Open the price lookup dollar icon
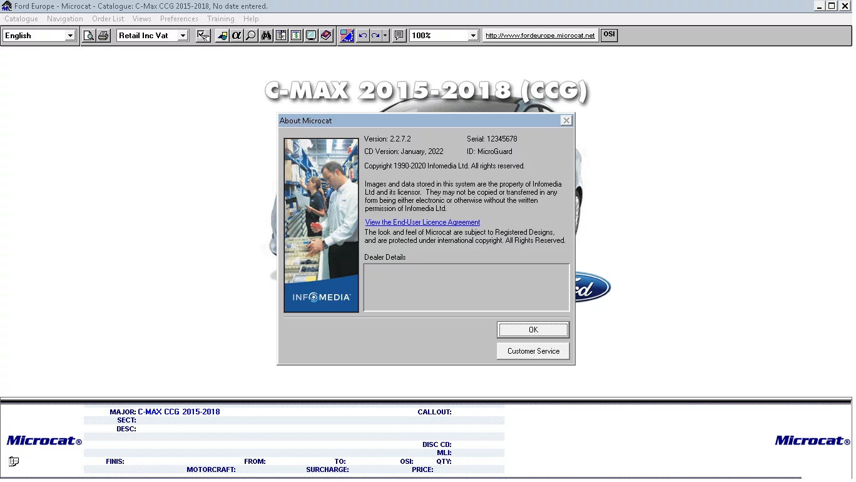Image resolution: width=856 pixels, height=482 pixels. (x=296, y=35)
